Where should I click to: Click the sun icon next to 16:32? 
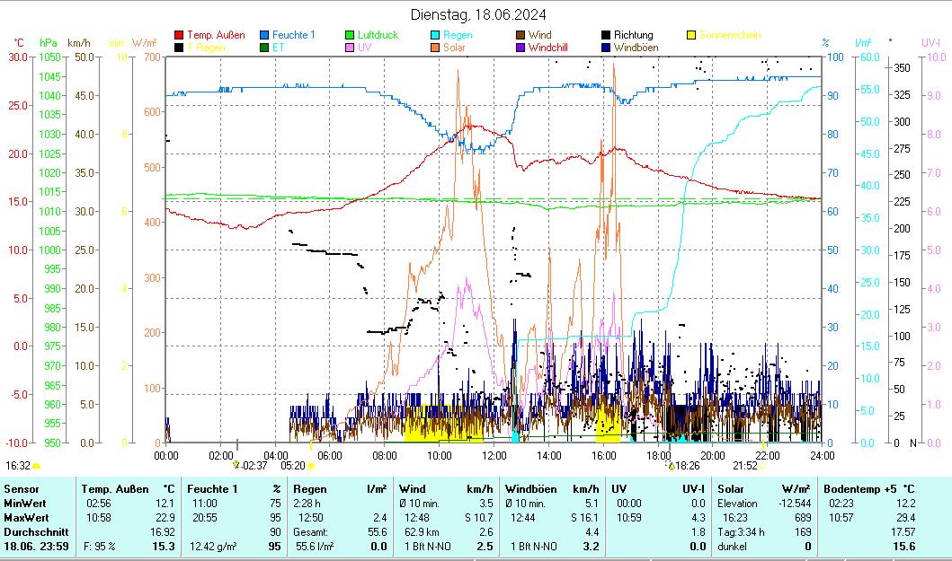37,466
